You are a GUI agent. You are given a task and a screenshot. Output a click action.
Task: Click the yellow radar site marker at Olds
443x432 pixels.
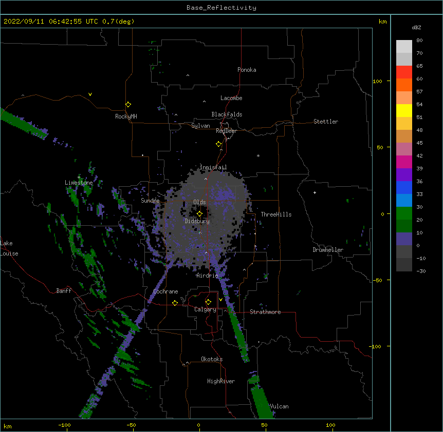(x=199, y=213)
